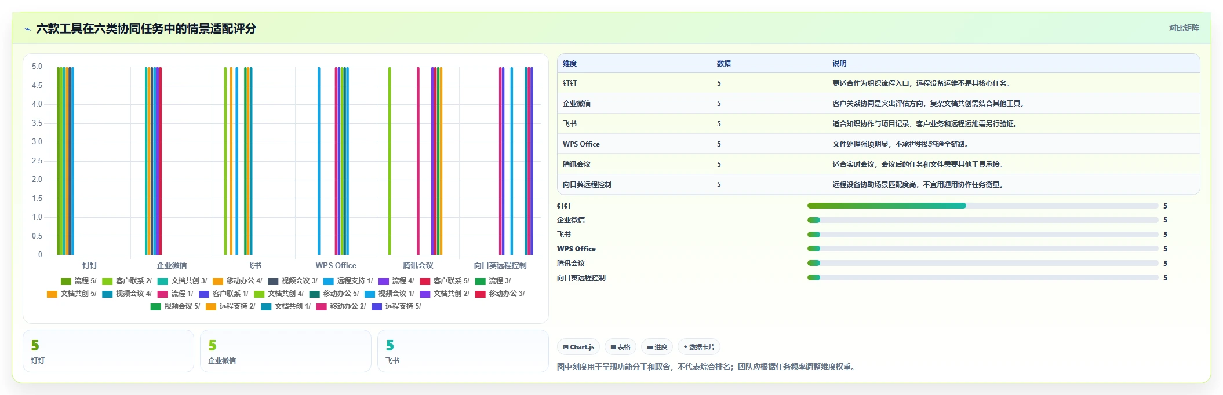Click the 企业微信 x-axis label on chart
This screenshot has height=395, width=1223.
tap(172, 265)
